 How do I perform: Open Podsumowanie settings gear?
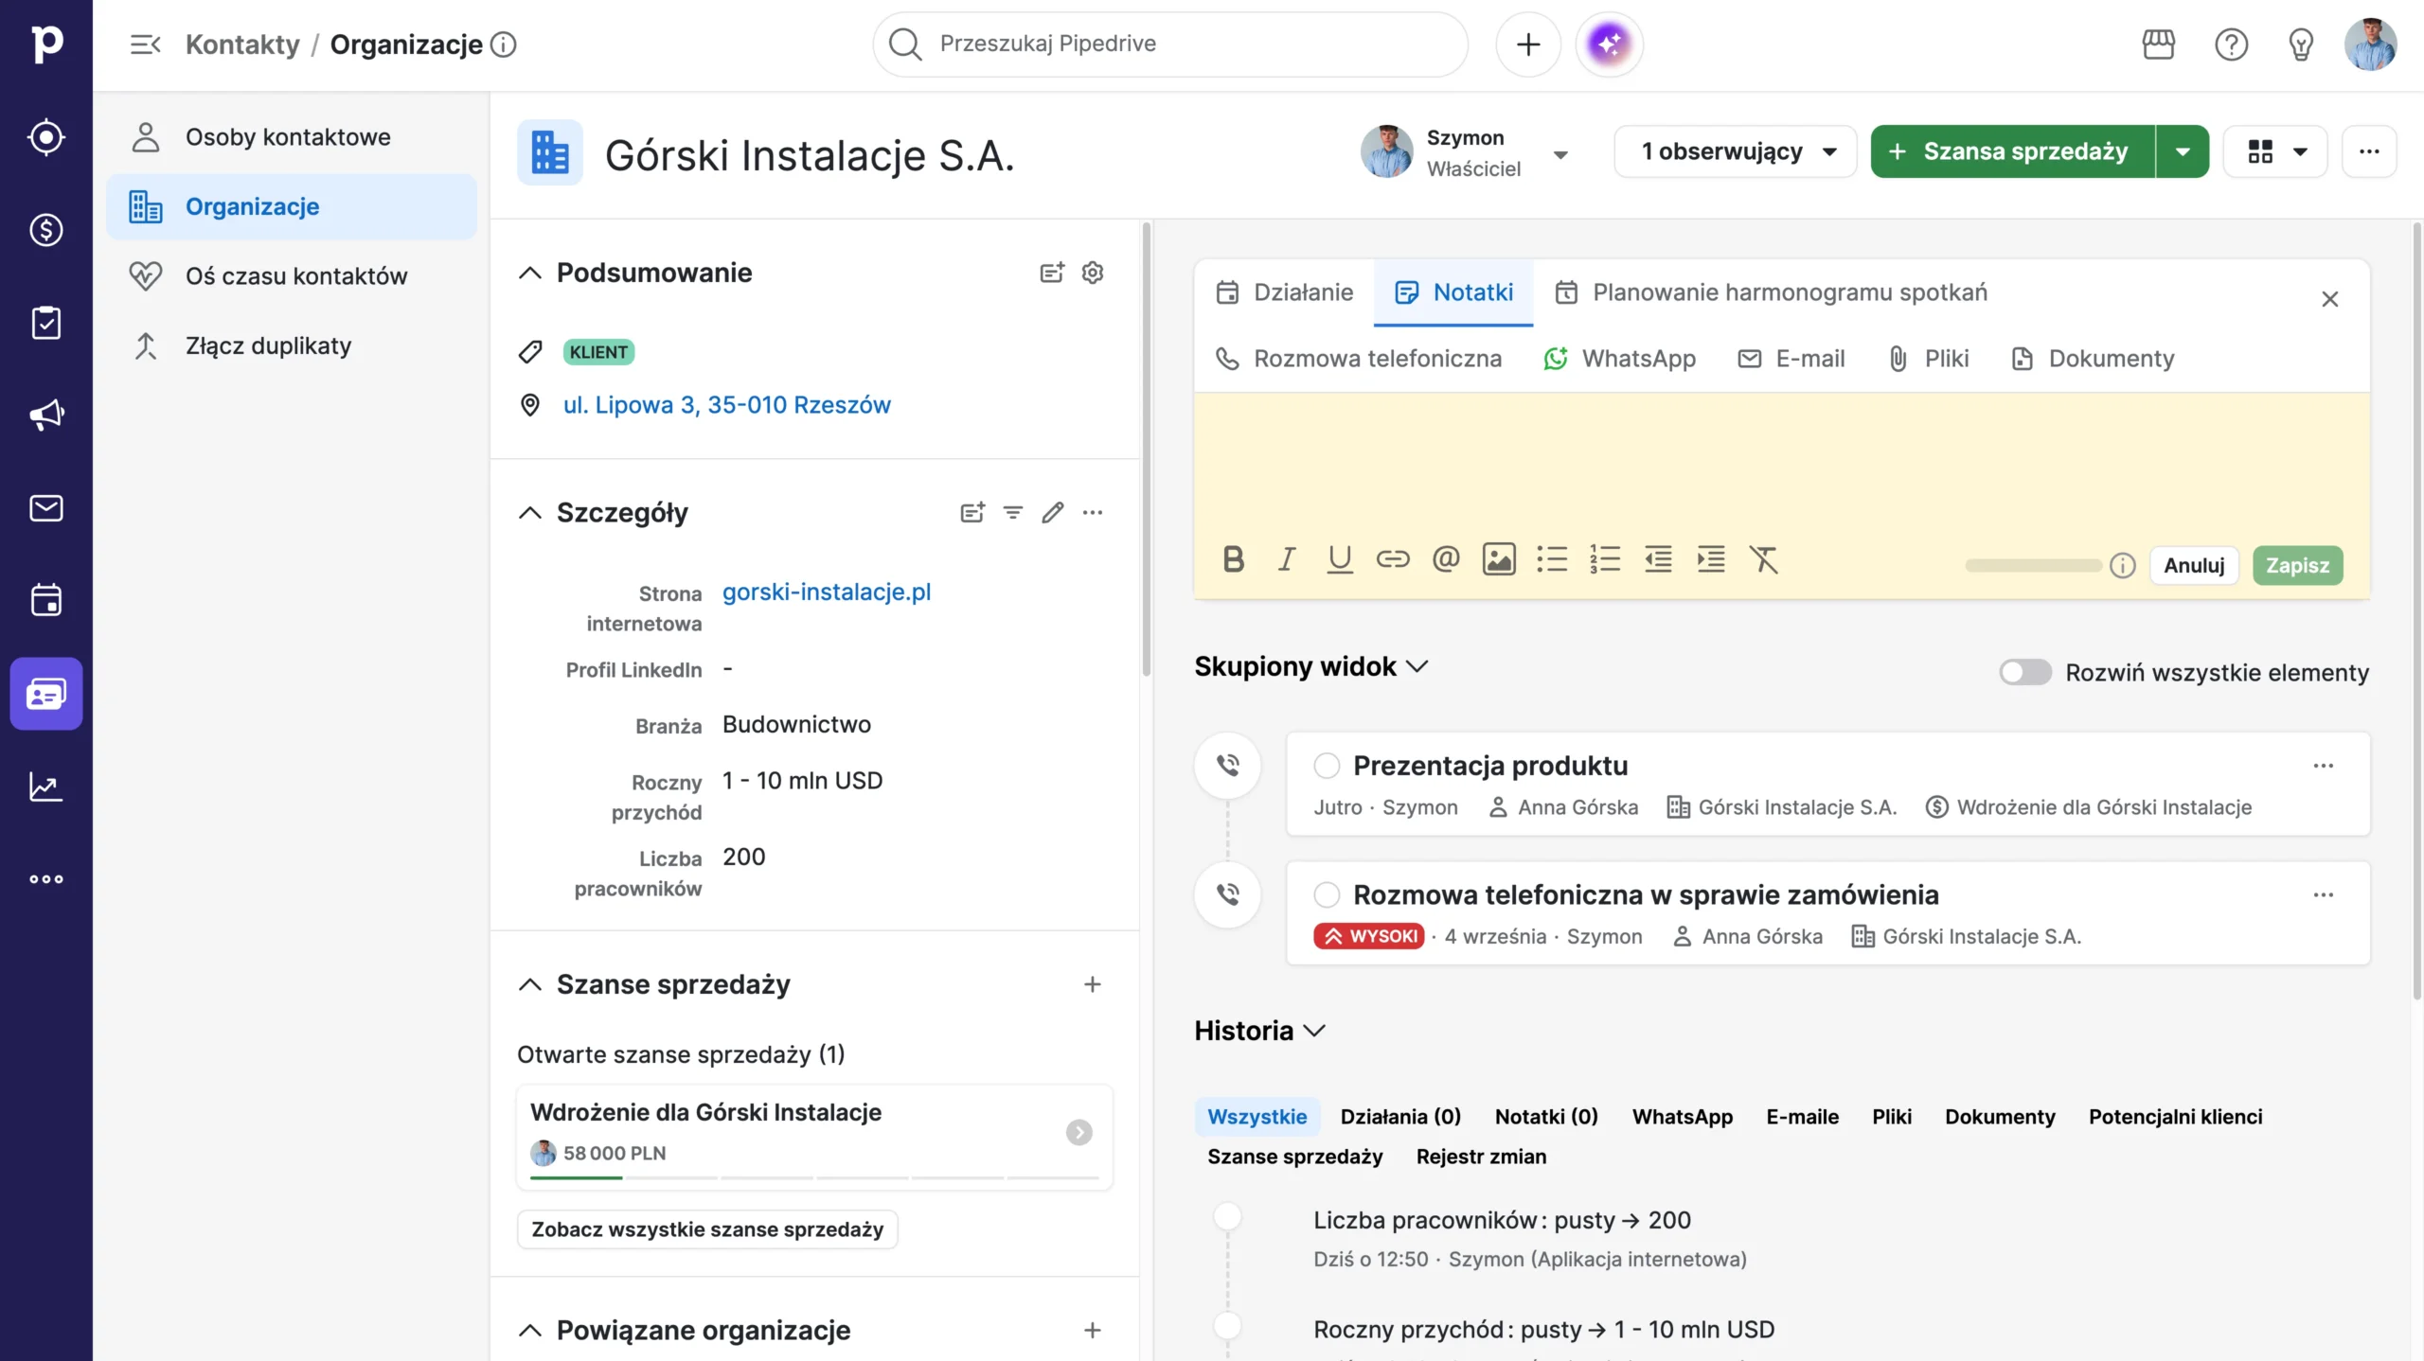pyautogui.click(x=1092, y=273)
